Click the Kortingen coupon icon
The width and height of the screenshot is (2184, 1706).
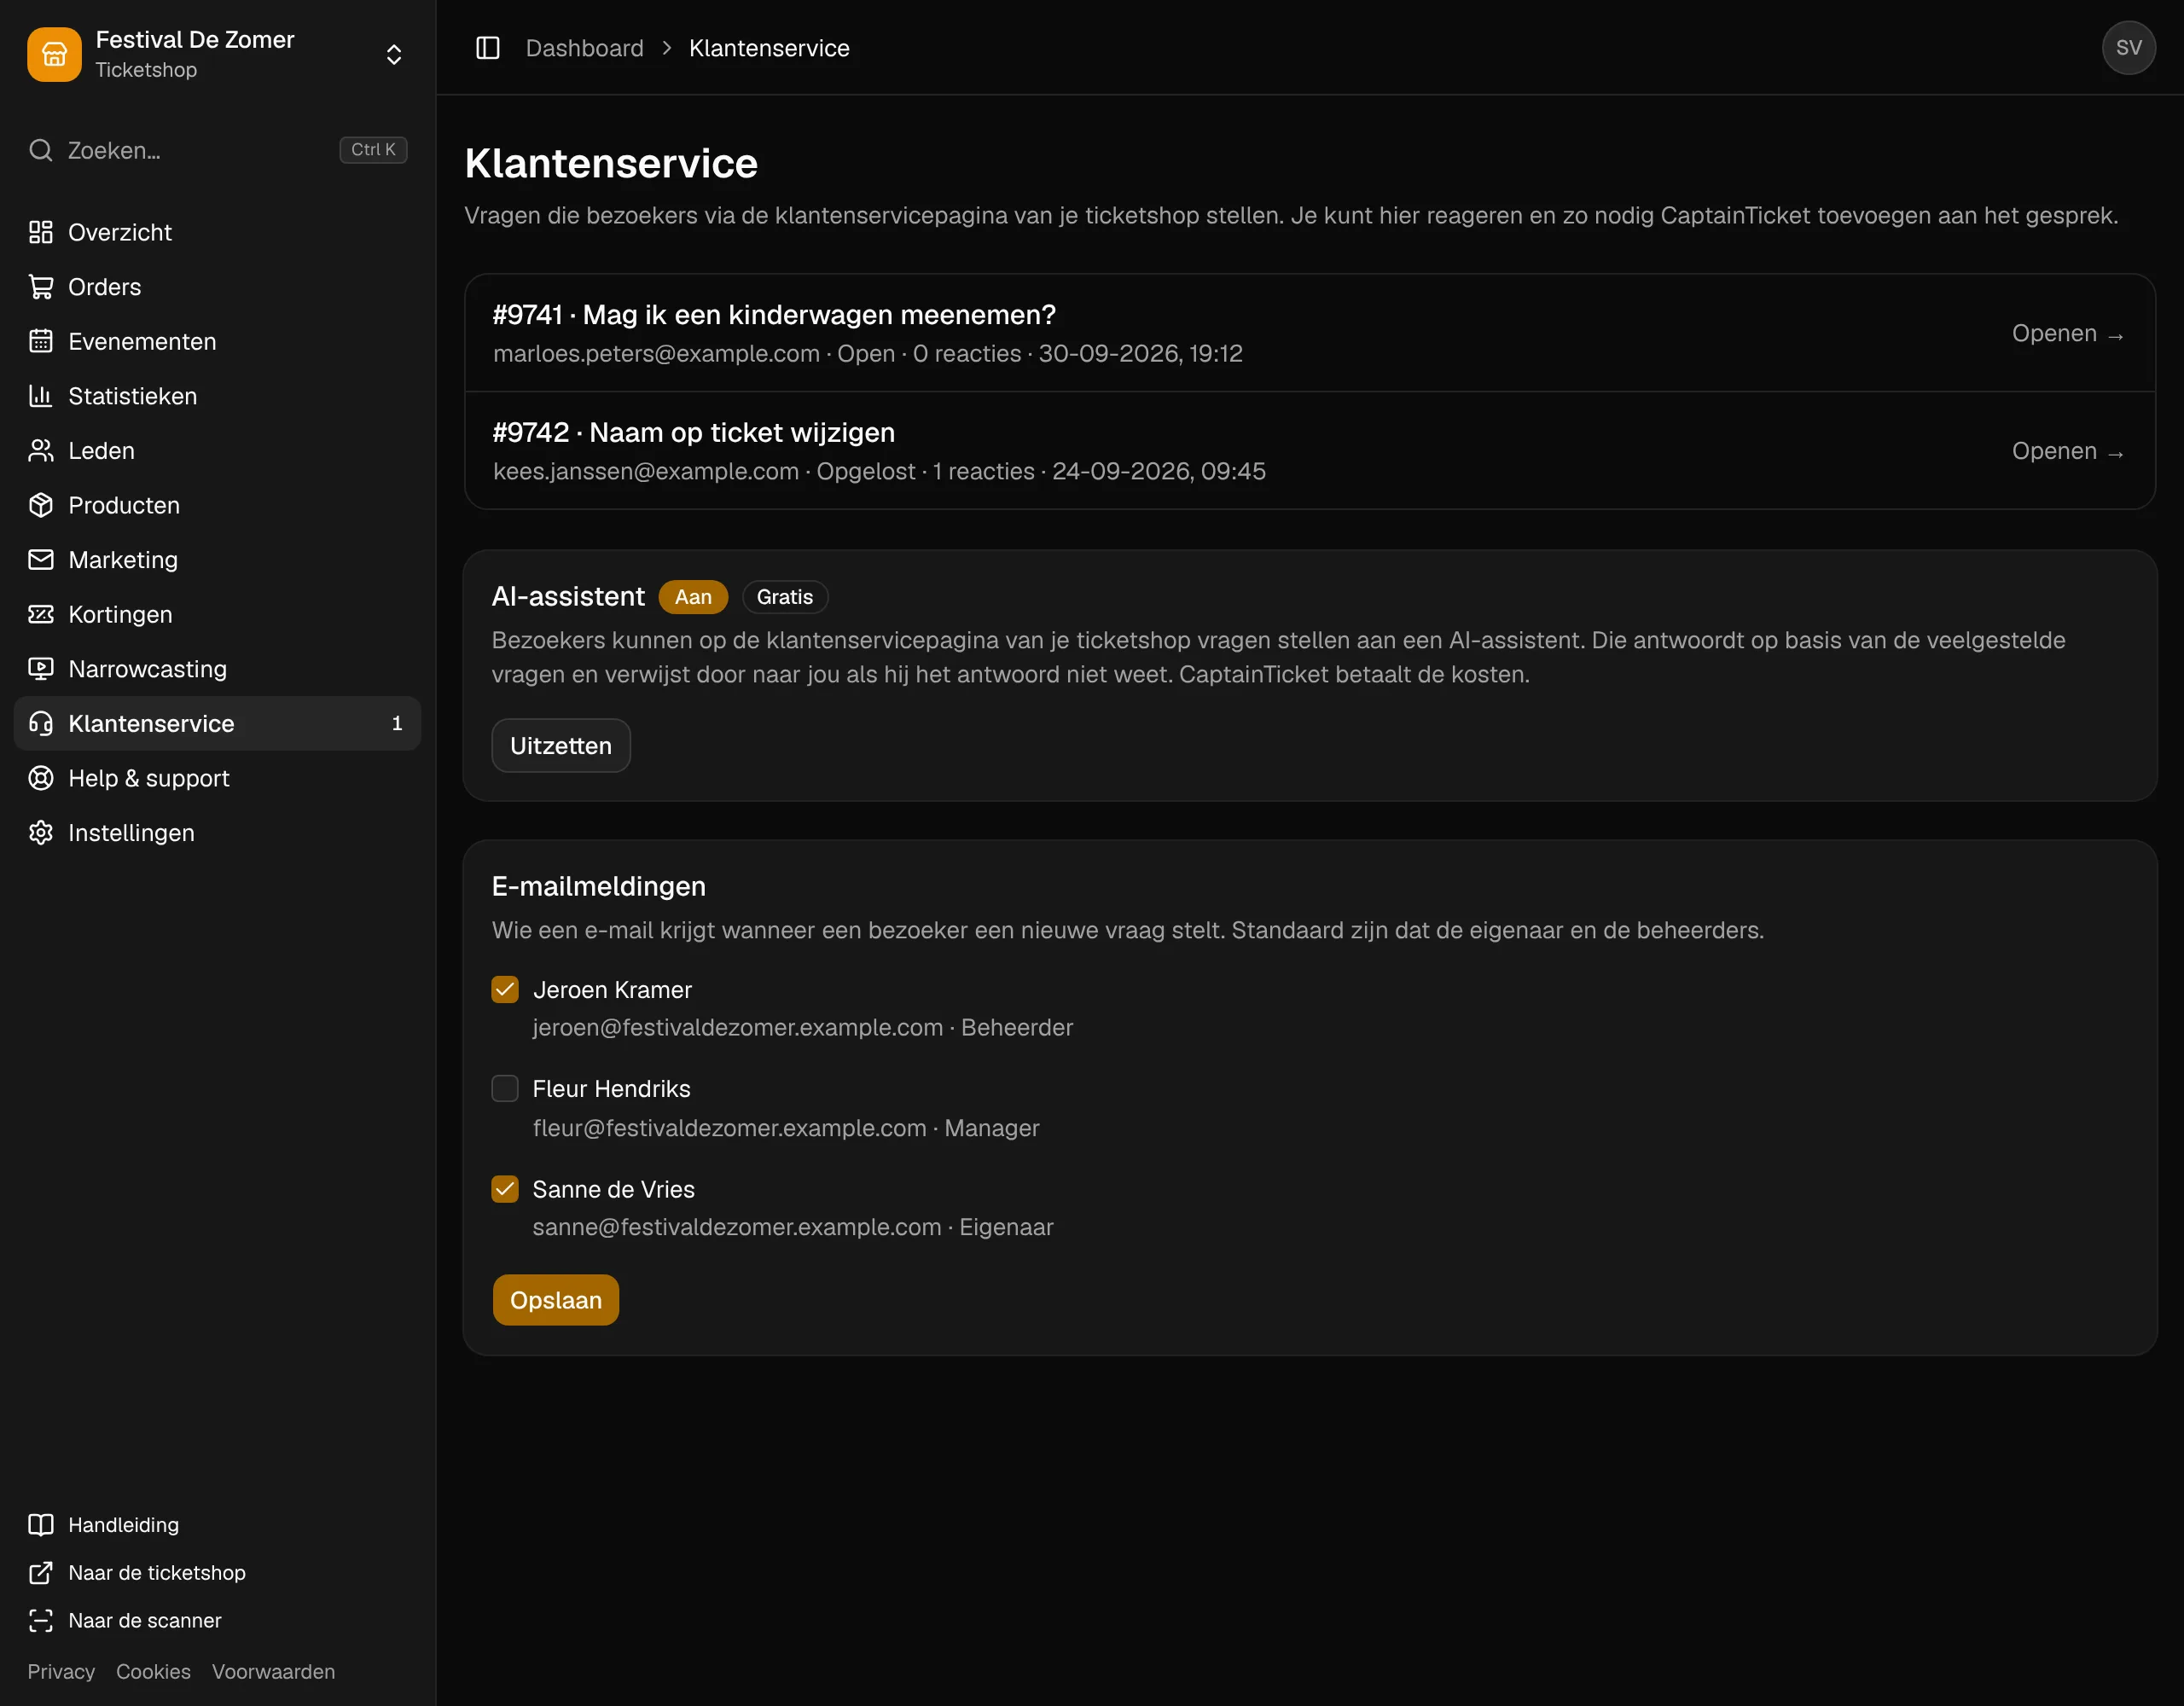(x=41, y=614)
